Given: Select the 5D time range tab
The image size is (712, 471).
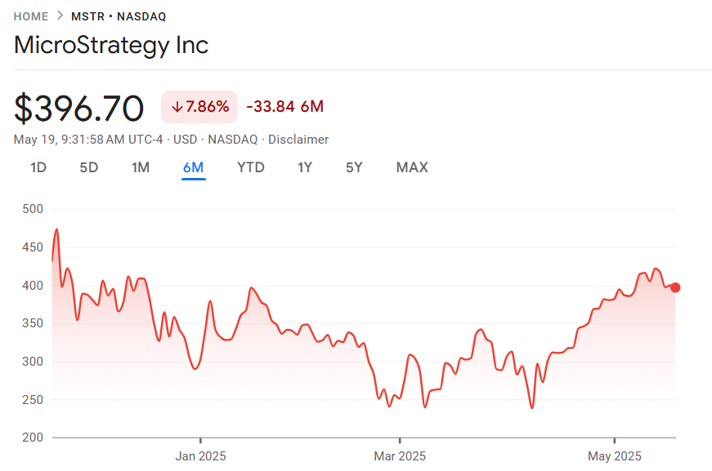Looking at the screenshot, I should (89, 167).
